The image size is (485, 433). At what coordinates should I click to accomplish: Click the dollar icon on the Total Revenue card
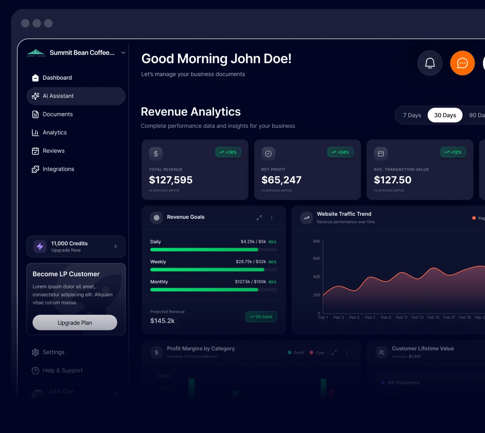156,154
